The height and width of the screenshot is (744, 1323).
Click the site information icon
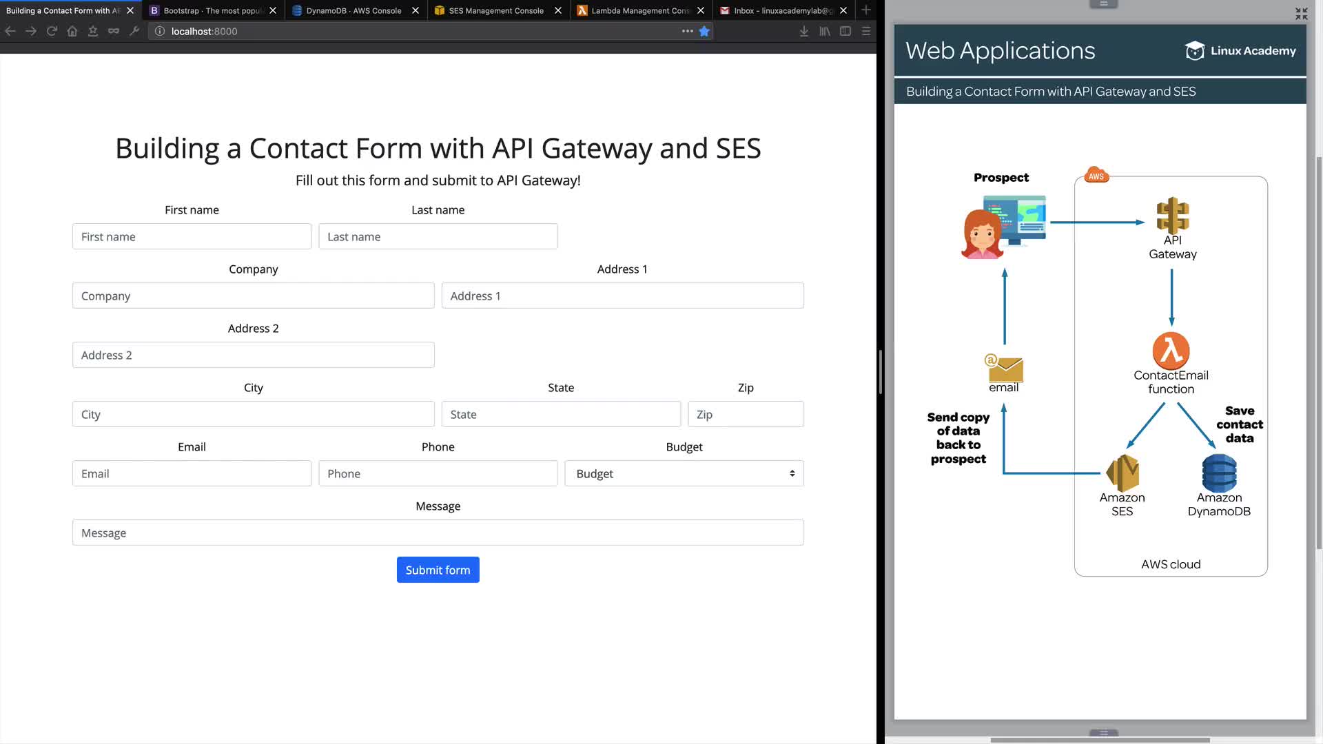click(160, 31)
